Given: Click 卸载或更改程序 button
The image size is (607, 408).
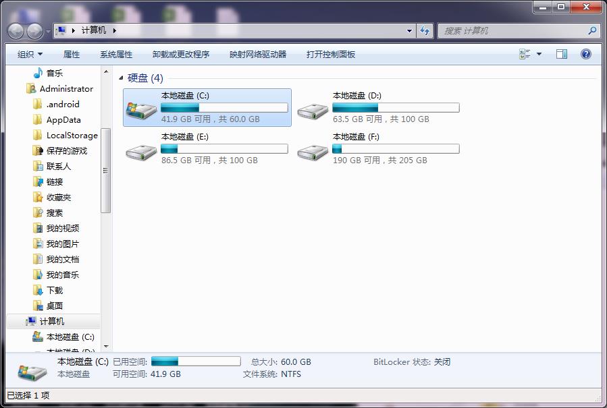Looking at the screenshot, I should coord(181,55).
